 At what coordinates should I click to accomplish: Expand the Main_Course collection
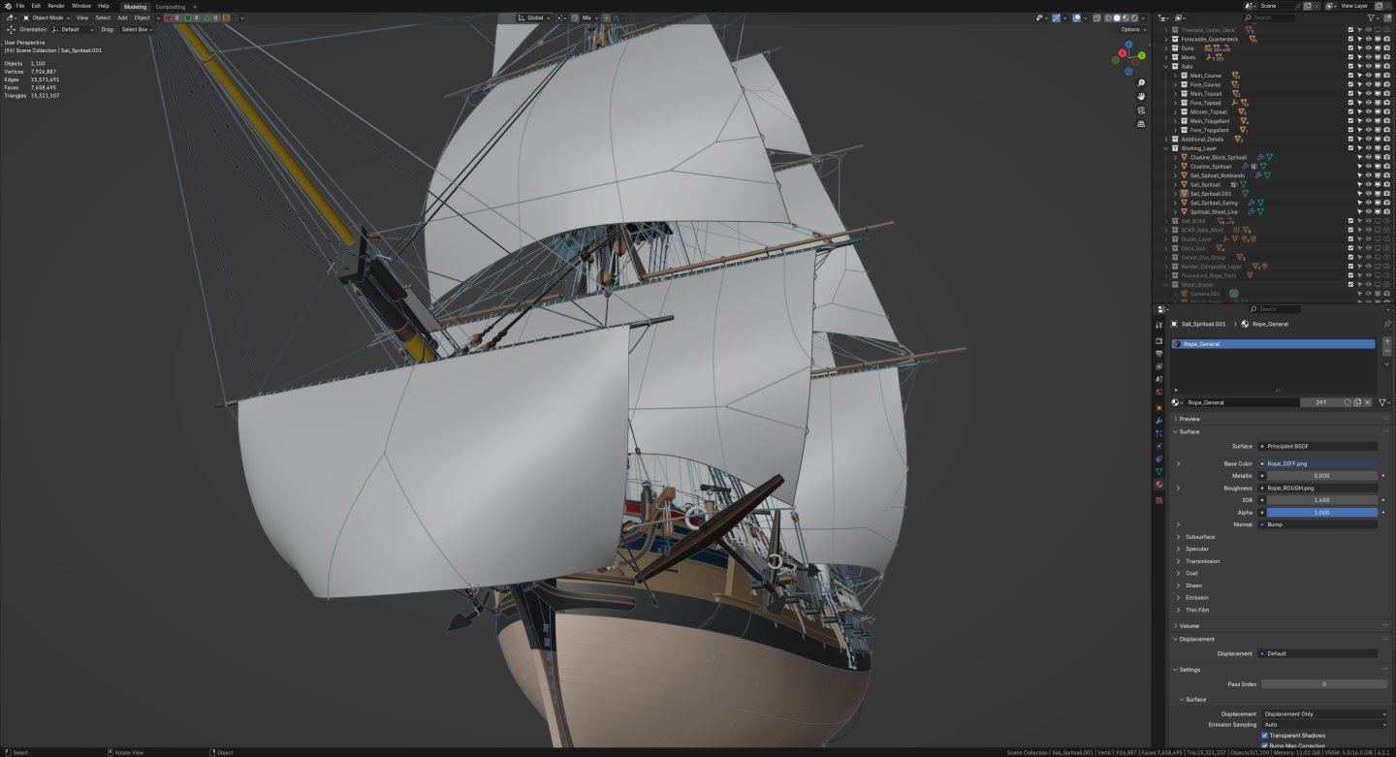[x=1176, y=75]
